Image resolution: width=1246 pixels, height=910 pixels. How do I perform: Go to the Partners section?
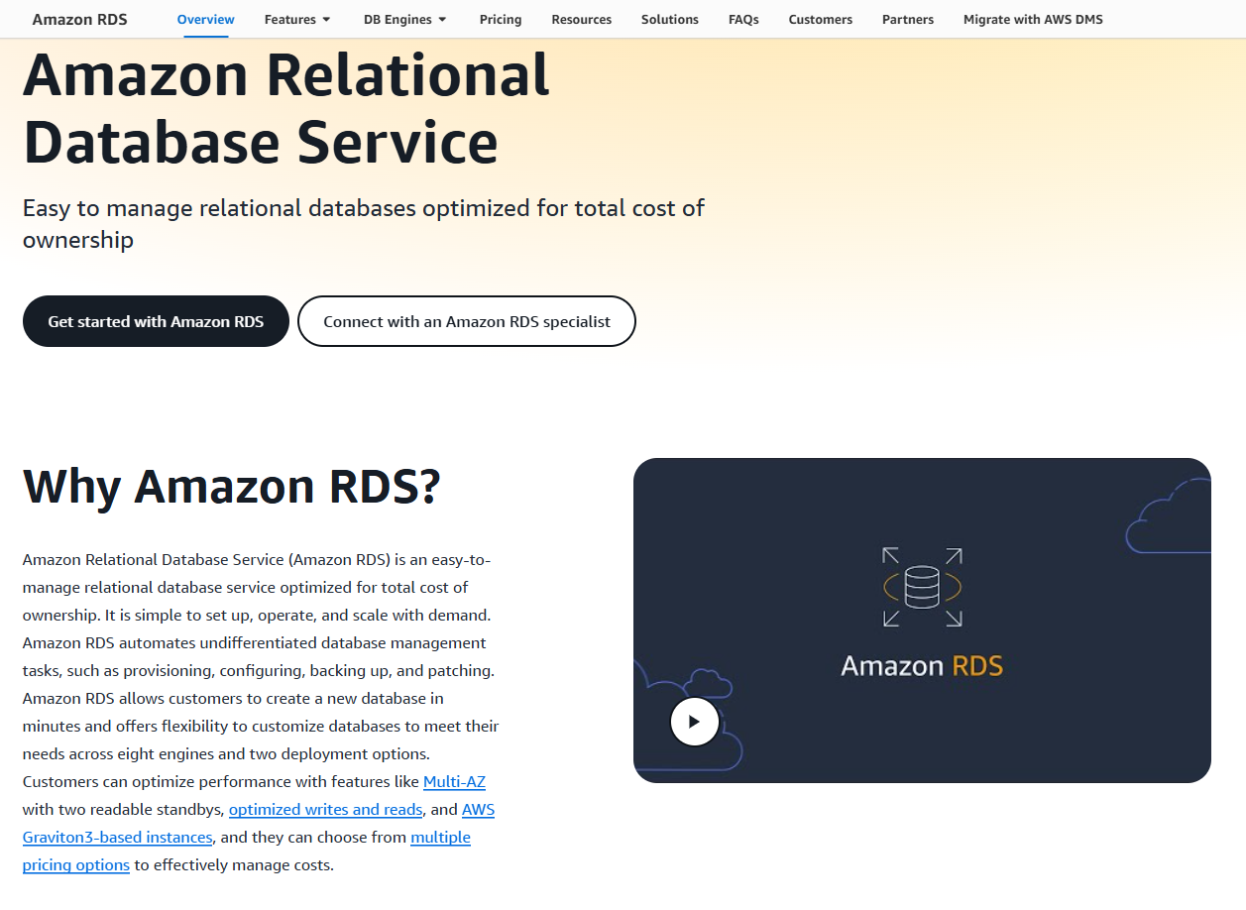pos(907,19)
